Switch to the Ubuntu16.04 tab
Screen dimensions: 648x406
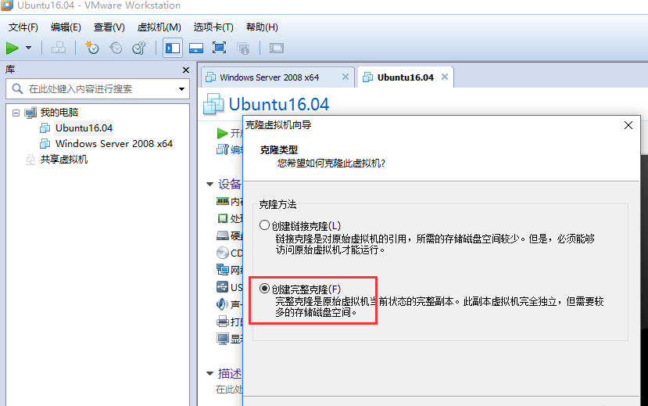click(406, 77)
